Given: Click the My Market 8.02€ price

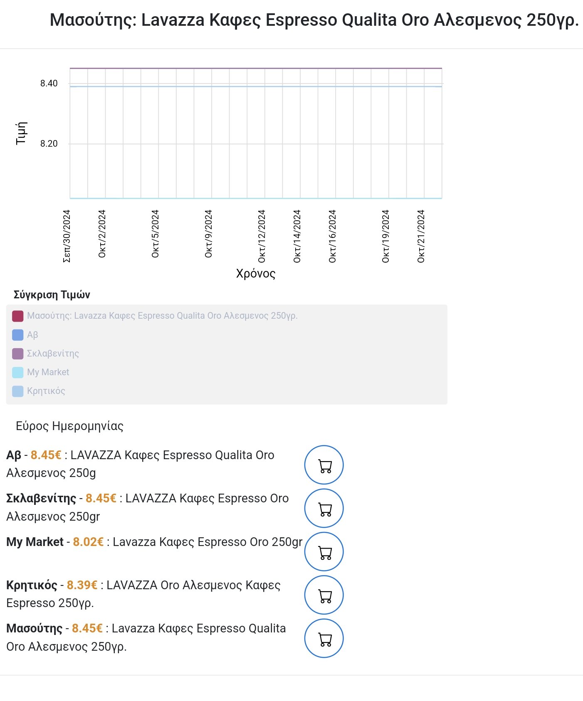Looking at the screenshot, I should coord(88,542).
